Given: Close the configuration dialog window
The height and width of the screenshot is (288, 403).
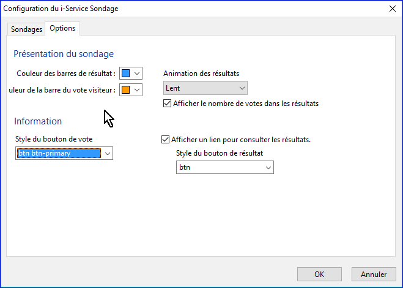Looking at the screenshot, I should [x=391, y=9].
